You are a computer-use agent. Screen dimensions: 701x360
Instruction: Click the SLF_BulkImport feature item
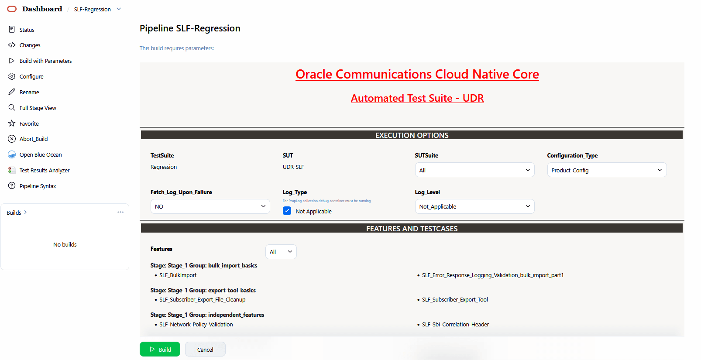click(178, 275)
